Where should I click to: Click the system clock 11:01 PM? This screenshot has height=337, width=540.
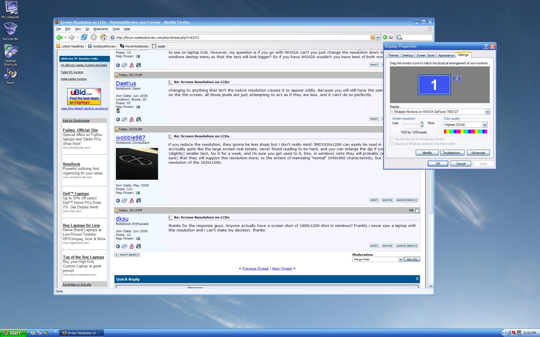click(x=530, y=333)
